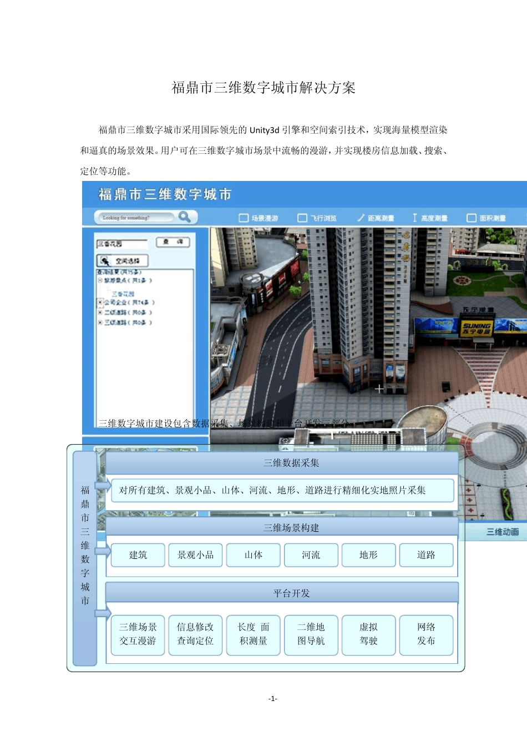Expand the 二级道路 tree node
Image resolution: width=527 pixels, height=746 pixels.
pos(100,312)
